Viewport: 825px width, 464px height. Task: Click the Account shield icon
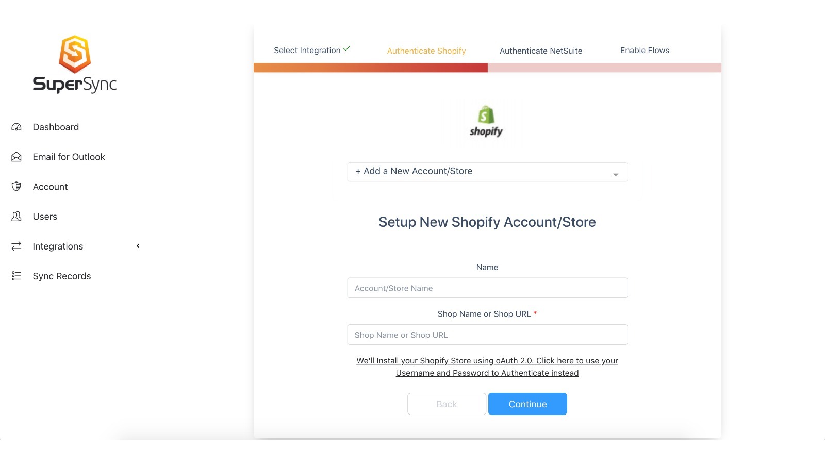16,187
